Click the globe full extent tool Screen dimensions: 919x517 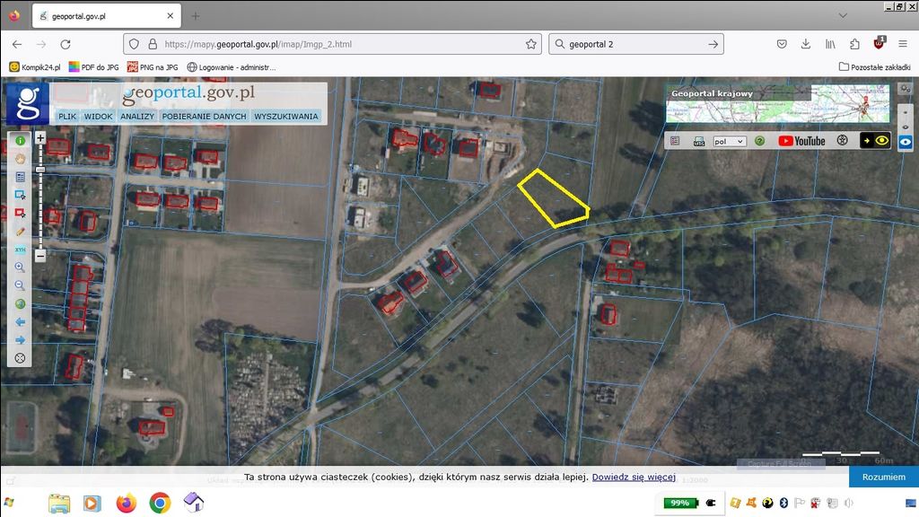coord(20,303)
